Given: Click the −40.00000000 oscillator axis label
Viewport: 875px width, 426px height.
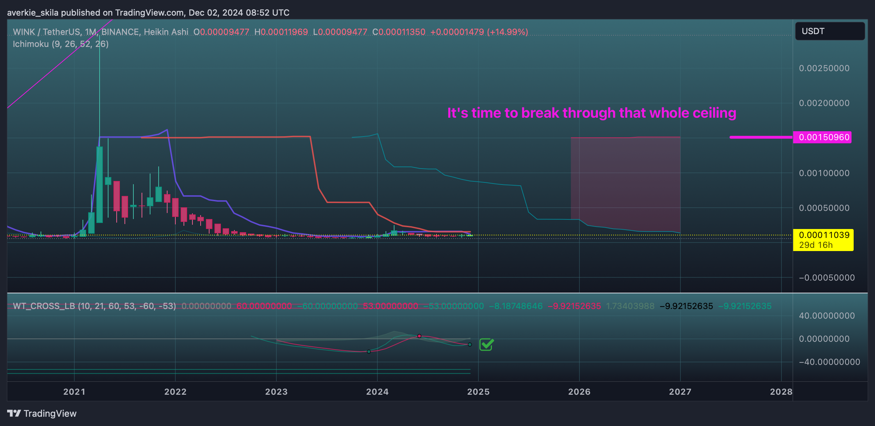Looking at the screenshot, I should pos(829,362).
